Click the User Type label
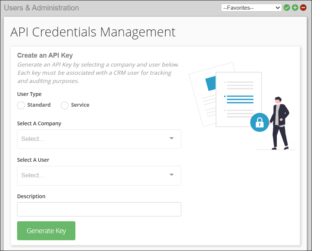Viewport: 312px width, 251px height. [29, 94]
